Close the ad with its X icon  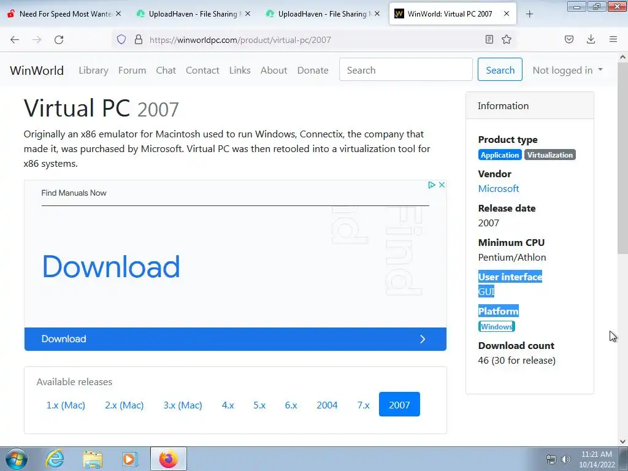442,185
